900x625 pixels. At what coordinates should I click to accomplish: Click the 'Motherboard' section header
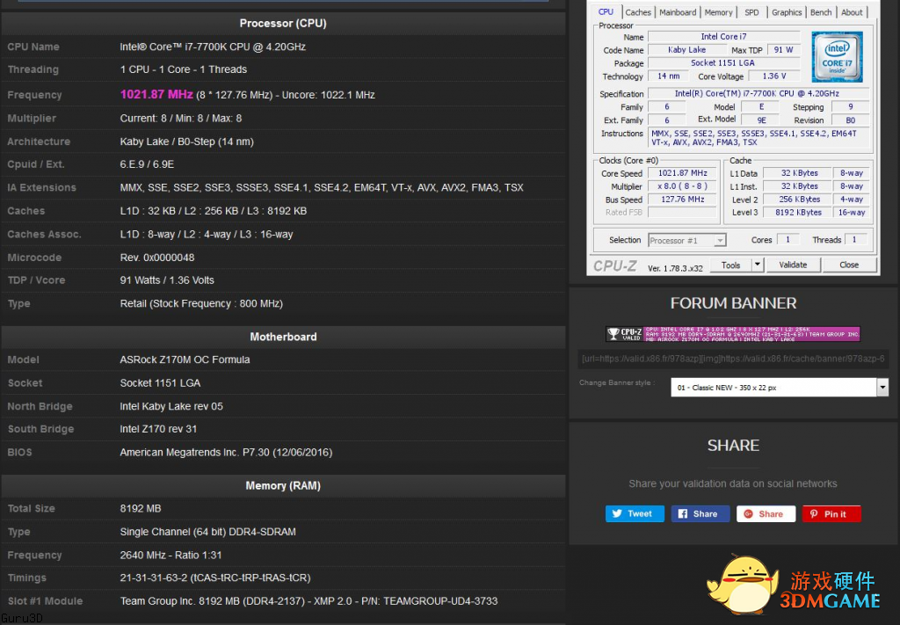pyautogui.click(x=283, y=337)
